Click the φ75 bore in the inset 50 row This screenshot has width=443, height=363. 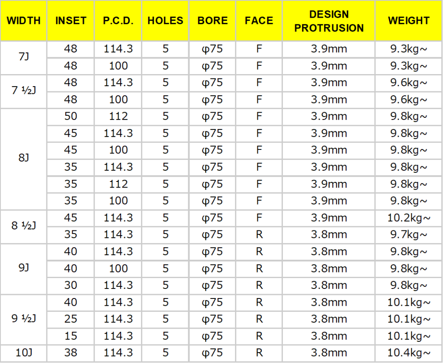[x=212, y=117]
